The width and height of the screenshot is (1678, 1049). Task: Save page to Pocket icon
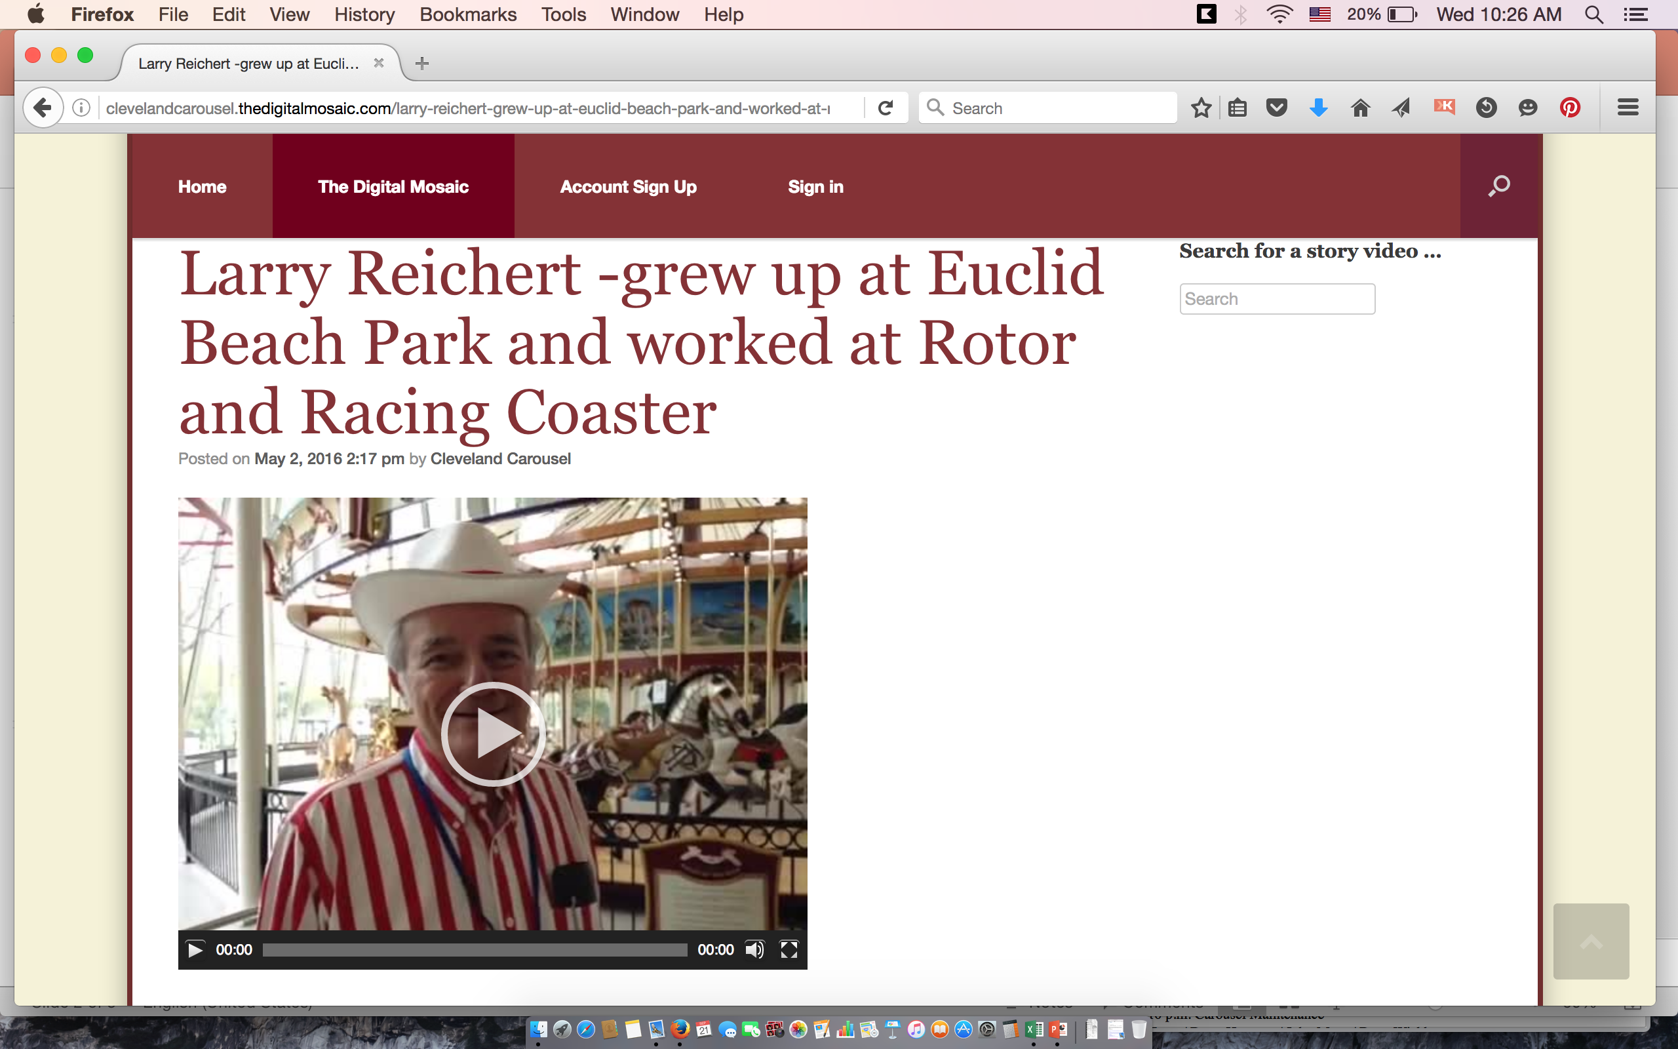click(x=1277, y=108)
